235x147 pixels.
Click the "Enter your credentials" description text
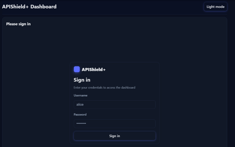[104, 87]
